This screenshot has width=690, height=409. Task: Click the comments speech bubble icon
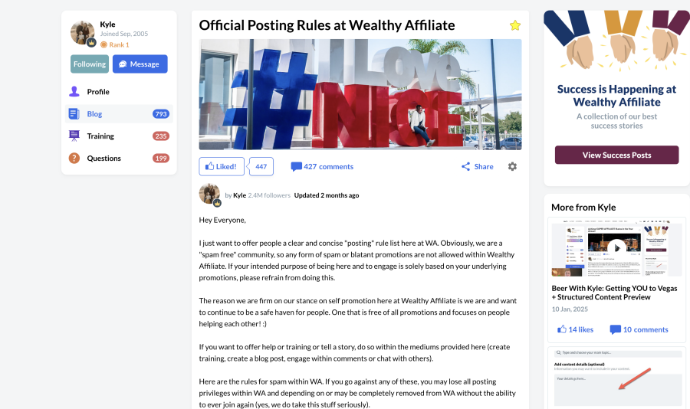point(296,166)
